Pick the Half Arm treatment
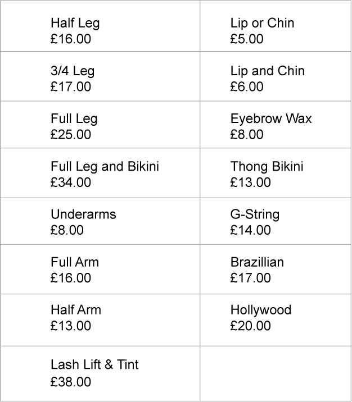This screenshot has height=402, width=352. [x=76, y=310]
